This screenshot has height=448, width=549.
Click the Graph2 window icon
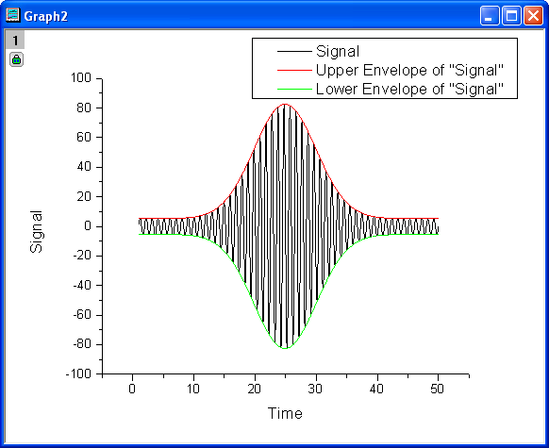point(13,15)
